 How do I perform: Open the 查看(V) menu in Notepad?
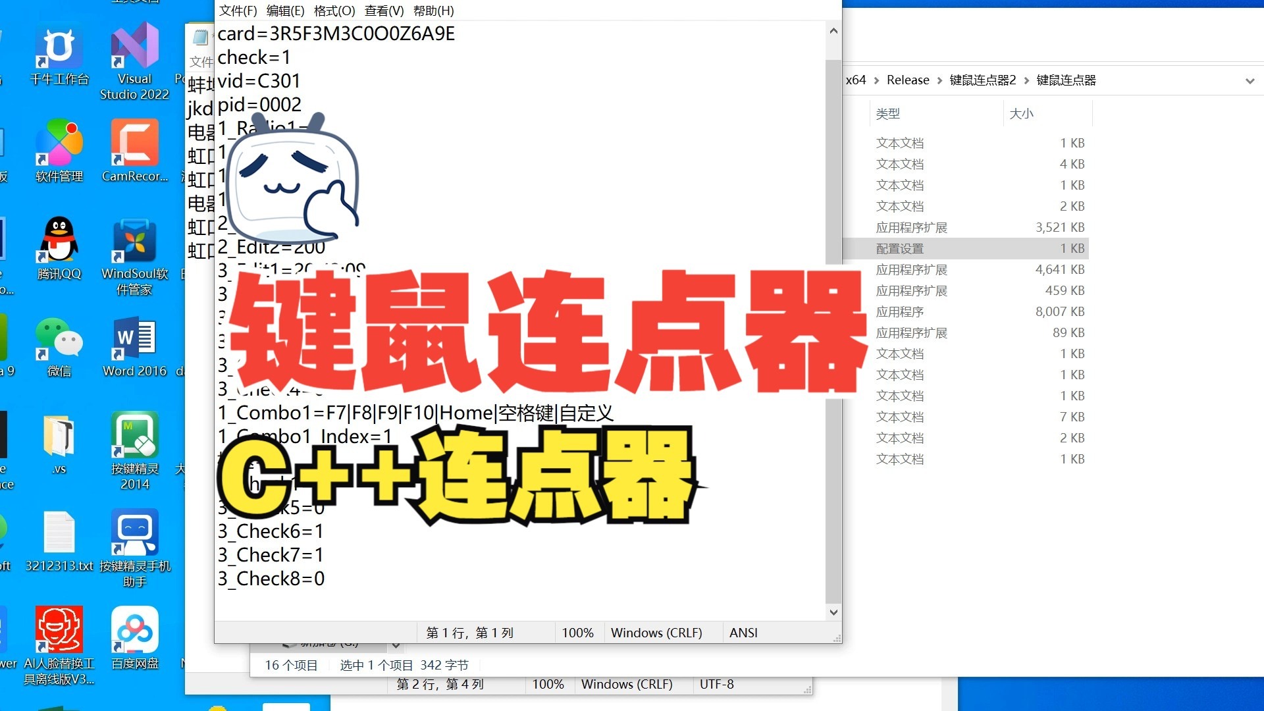pyautogui.click(x=384, y=11)
